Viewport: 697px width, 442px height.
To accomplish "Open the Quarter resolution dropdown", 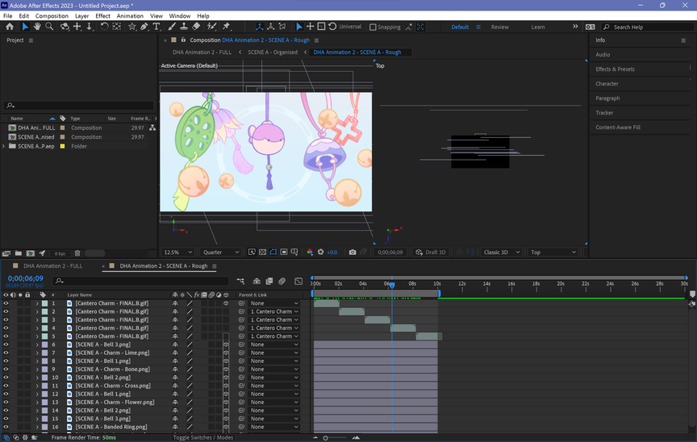I will pyautogui.click(x=221, y=252).
